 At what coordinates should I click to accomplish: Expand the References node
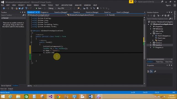point(150,29)
